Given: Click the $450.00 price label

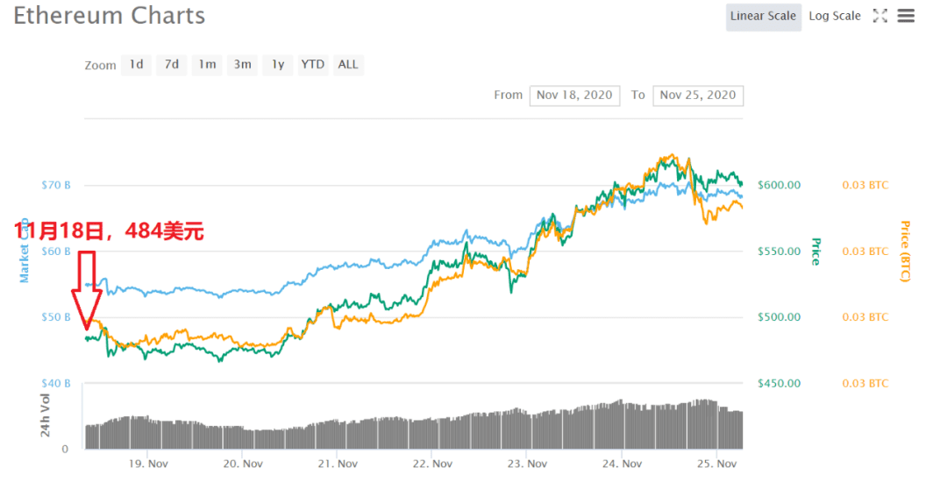Looking at the screenshot, I should [780, 383].
